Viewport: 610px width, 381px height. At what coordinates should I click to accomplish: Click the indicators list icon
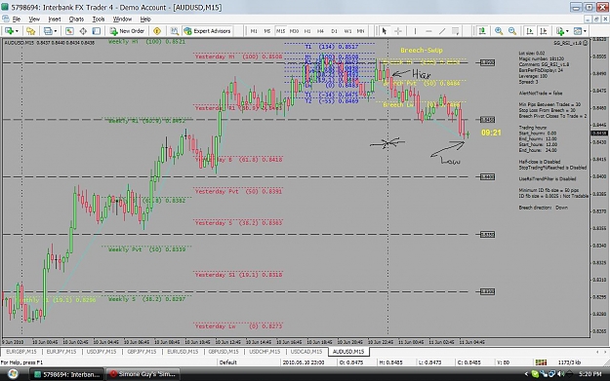[x=560, y=31]
